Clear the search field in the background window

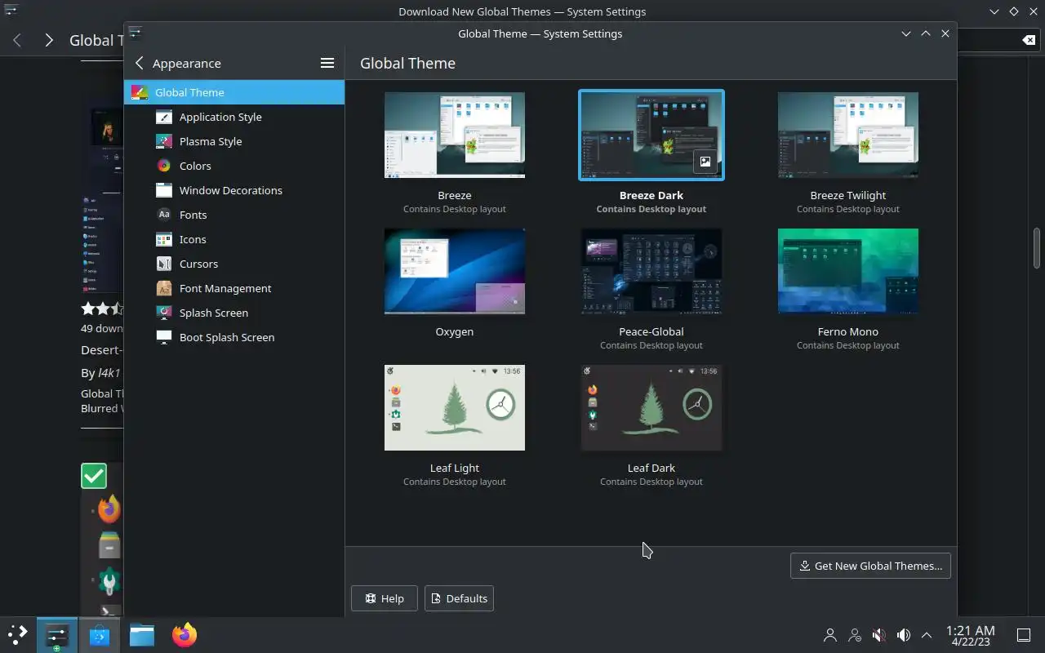(1029, 40)
